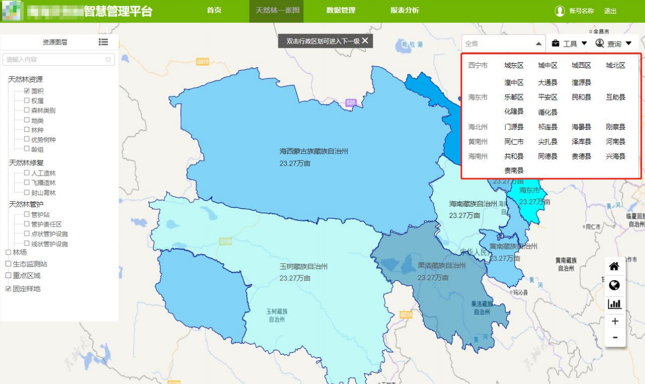The width and height of the screenshot is (645, 384).
Task: Uncheck the 固定样地 checkbox
Action: [x=8, y=289]
